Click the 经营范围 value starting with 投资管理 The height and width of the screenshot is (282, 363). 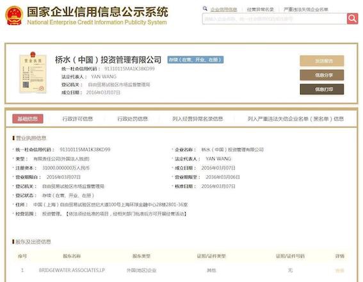(115, 214)
